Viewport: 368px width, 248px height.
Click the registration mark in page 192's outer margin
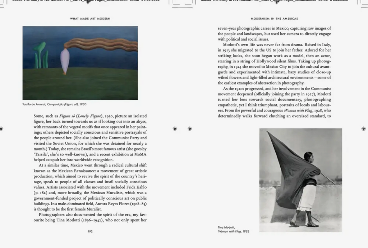1,129
